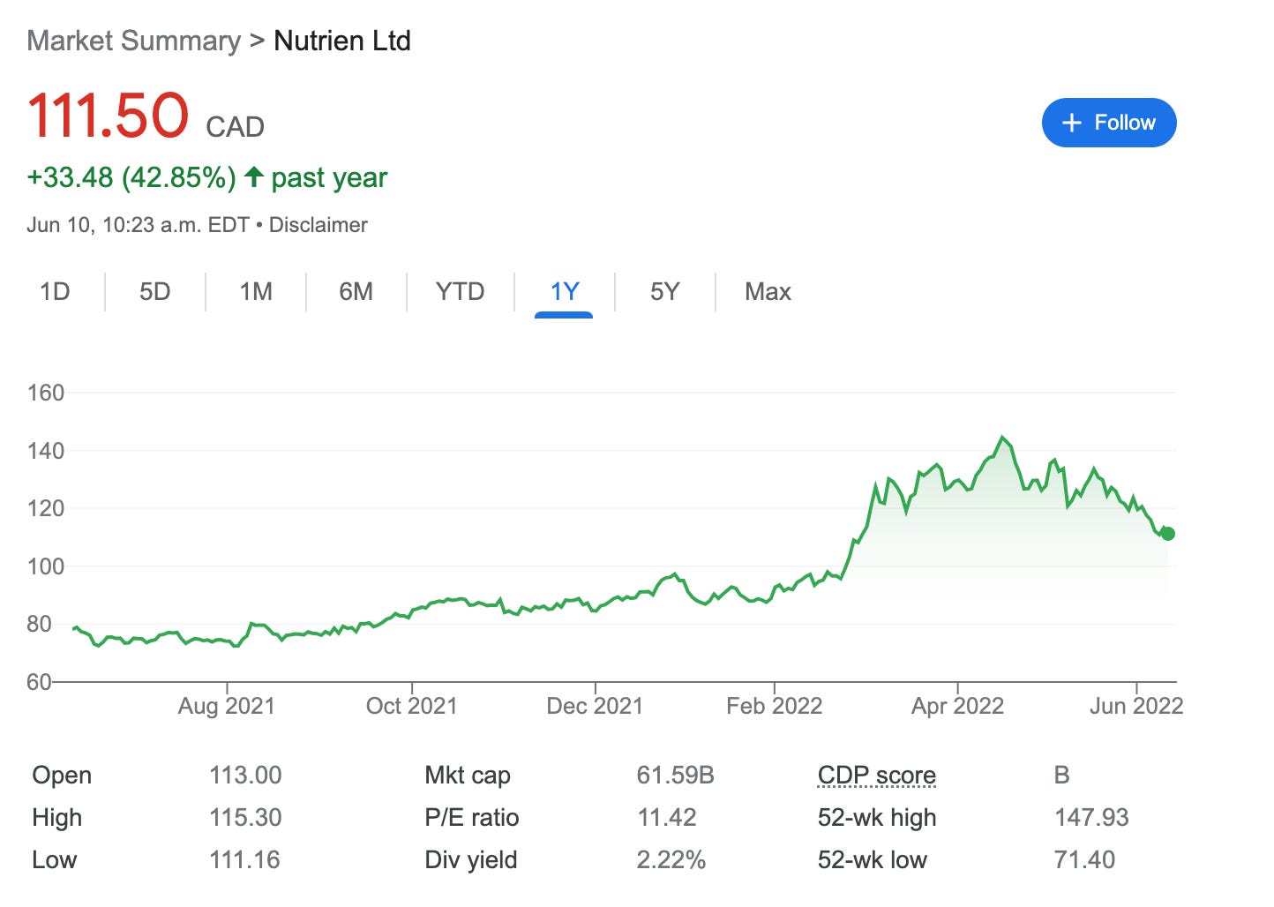Click the breadcrumb separator arrow after Market Summary
The height and width of the screenshot is (907, 1274).
[x=257, y=41]
